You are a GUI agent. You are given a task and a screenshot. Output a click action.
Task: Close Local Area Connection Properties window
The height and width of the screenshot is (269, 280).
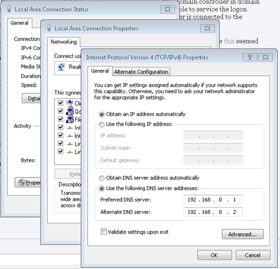tap(207, 29)
